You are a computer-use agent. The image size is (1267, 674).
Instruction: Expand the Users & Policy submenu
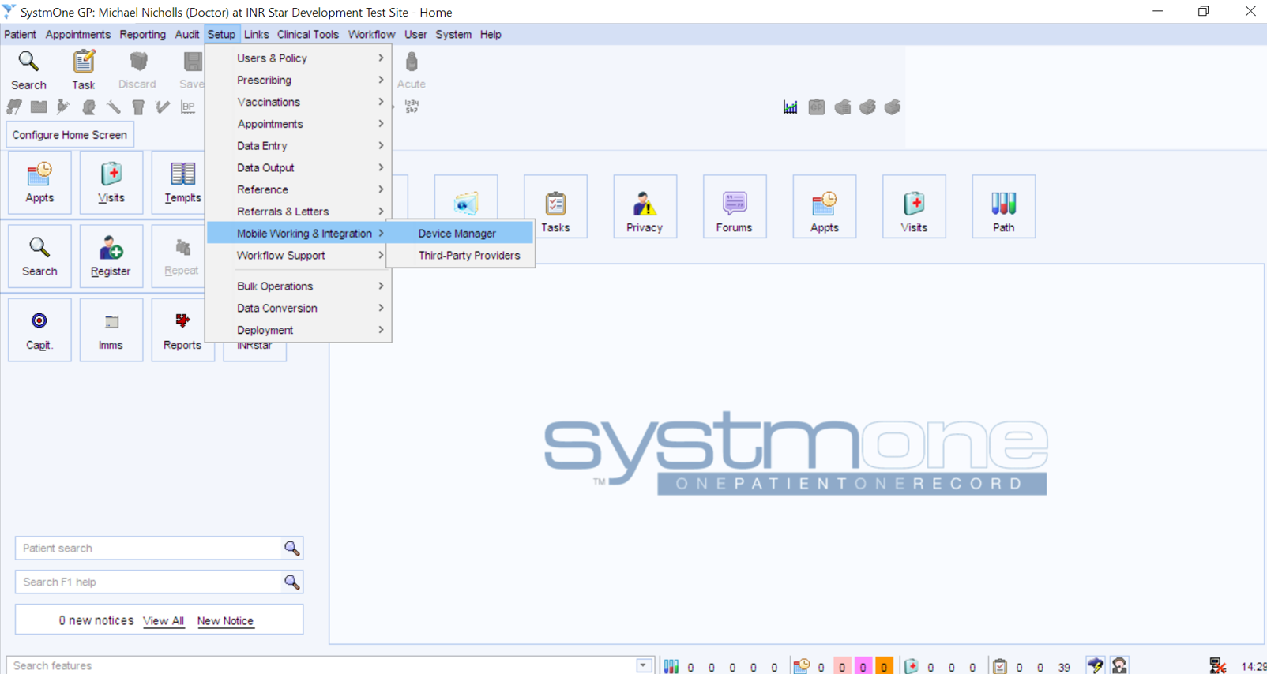point(299,58)
